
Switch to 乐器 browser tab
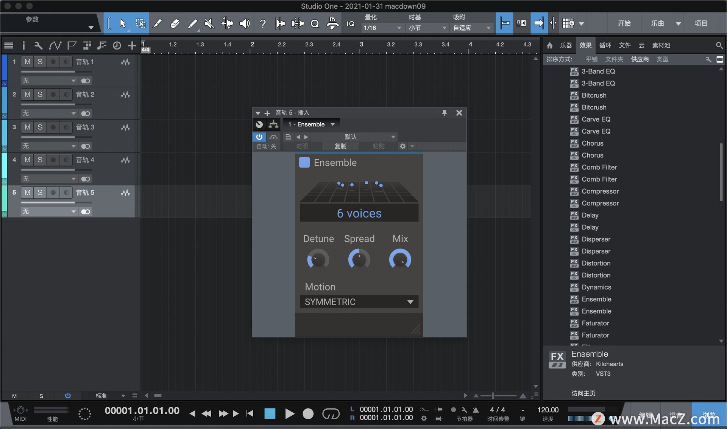point(566,45)
